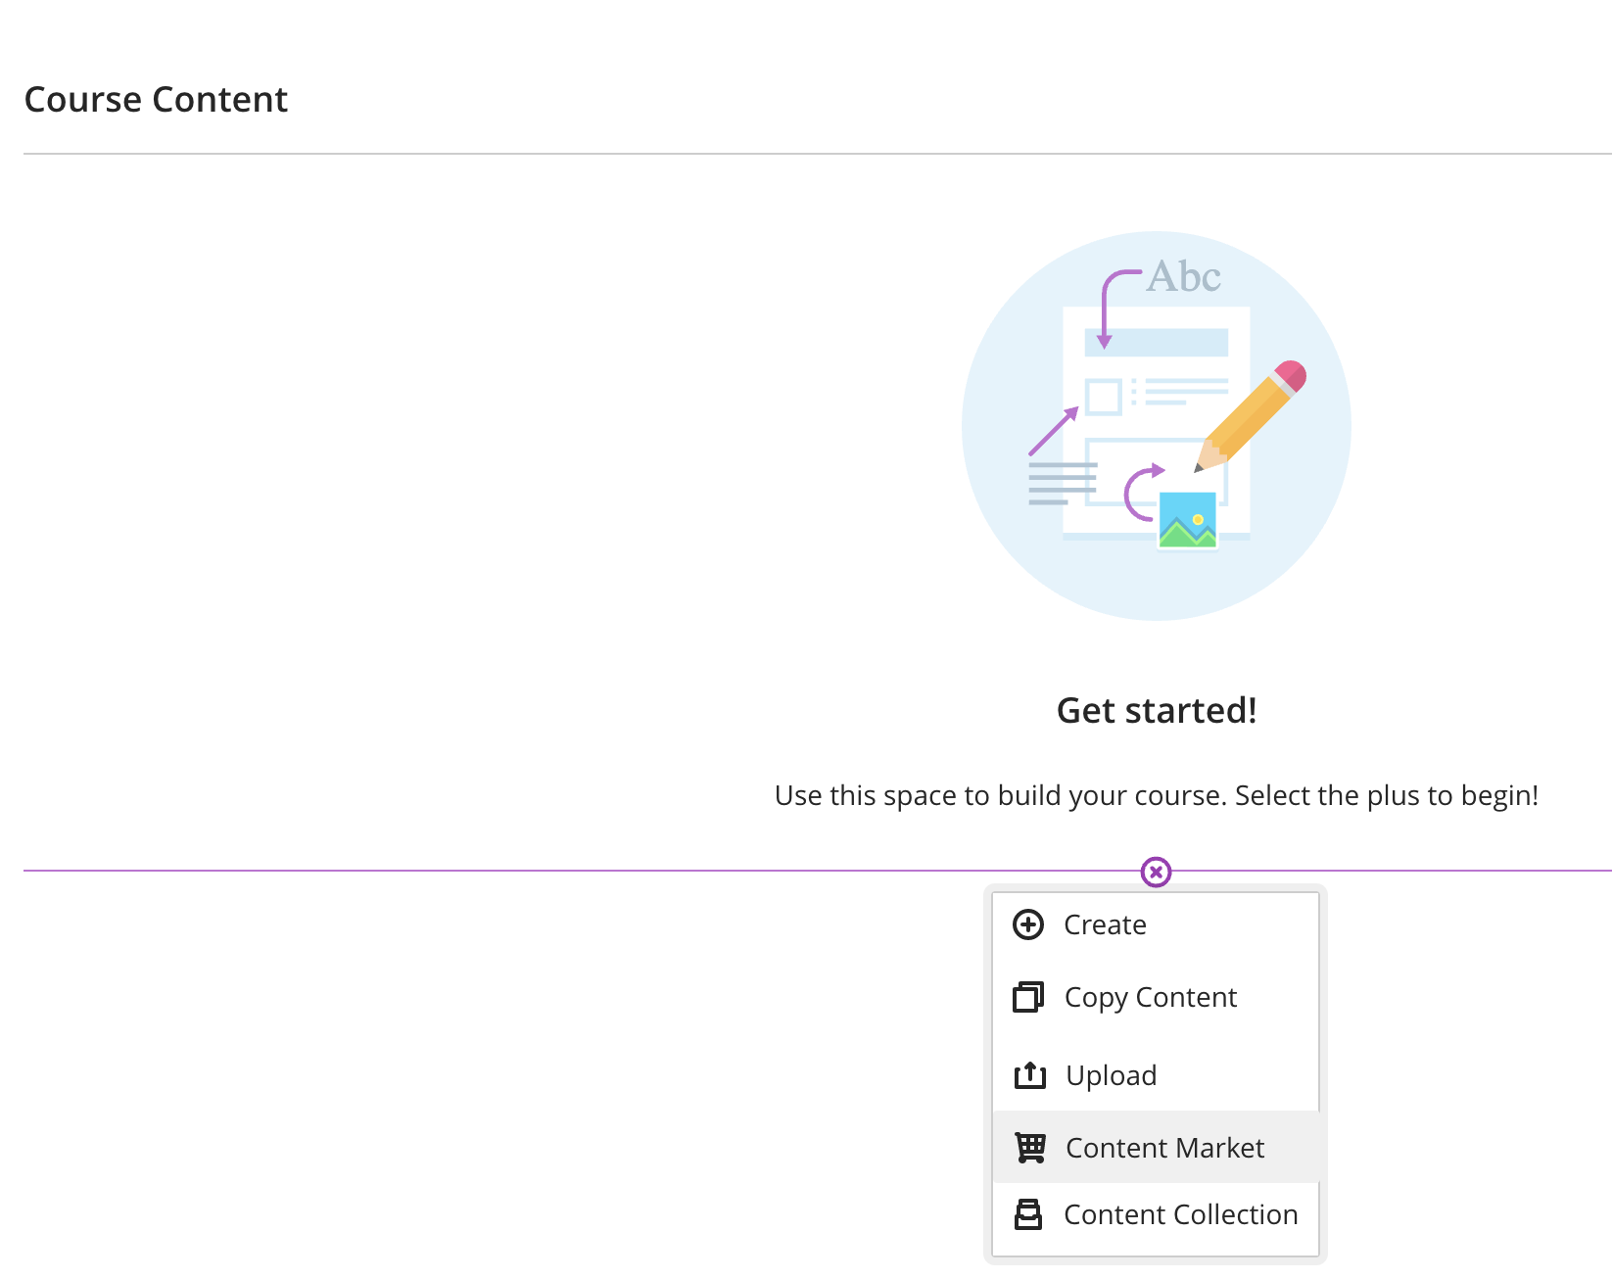Click the Abc text in the illustration
The image size is (1612, 1279).
(1184, 277)
